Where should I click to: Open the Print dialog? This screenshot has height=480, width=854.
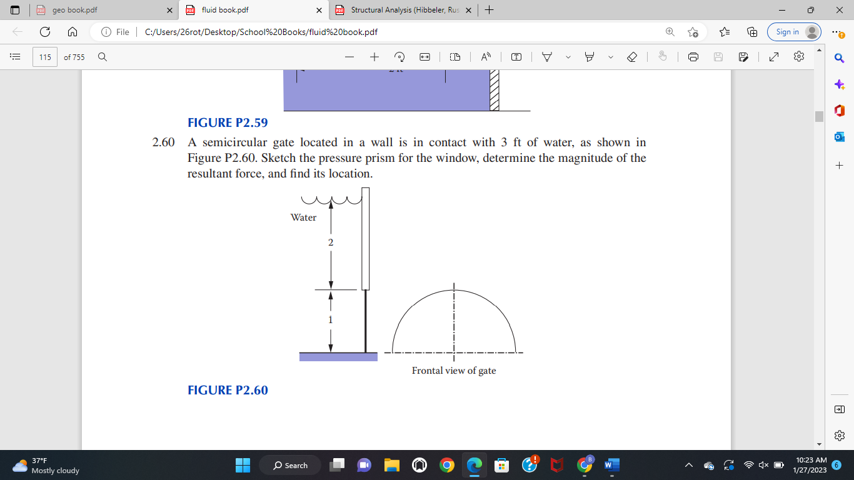point(693,56)
